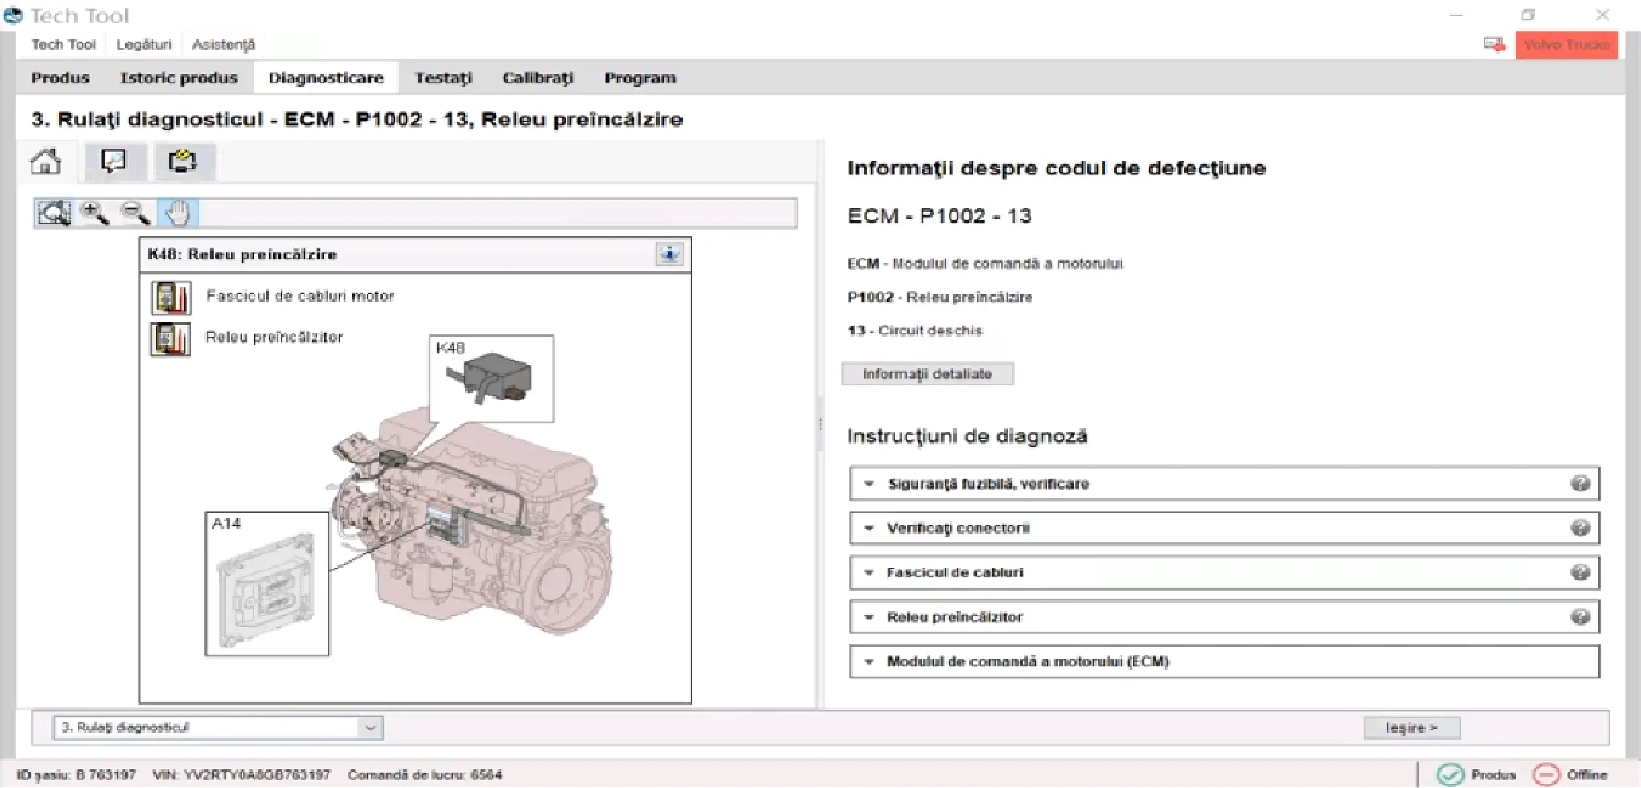1641x788 pixels.
Task: Click the pin icon on K48 panel
Action: tap(669, 254)
